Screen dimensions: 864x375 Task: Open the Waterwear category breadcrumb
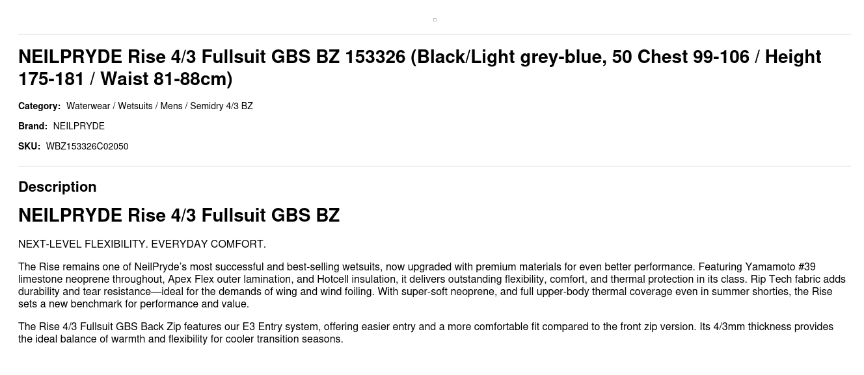pos(88,106)
